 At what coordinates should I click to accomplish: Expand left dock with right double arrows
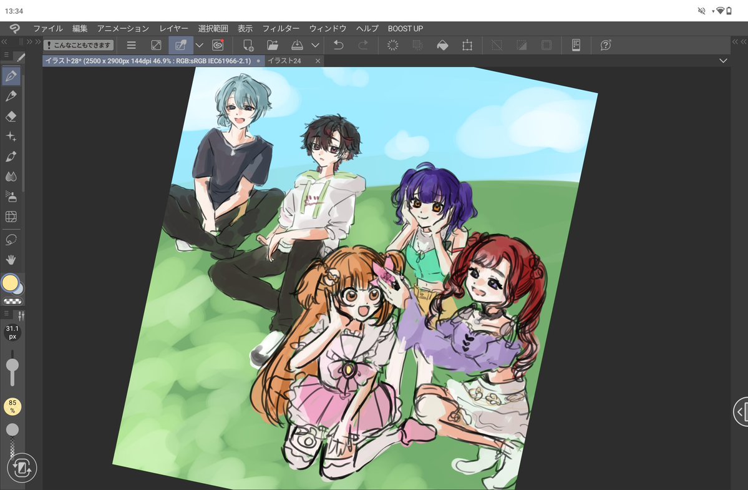click(34, 42)
